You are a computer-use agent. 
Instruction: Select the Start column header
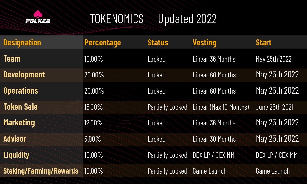[x=263, y=42]
